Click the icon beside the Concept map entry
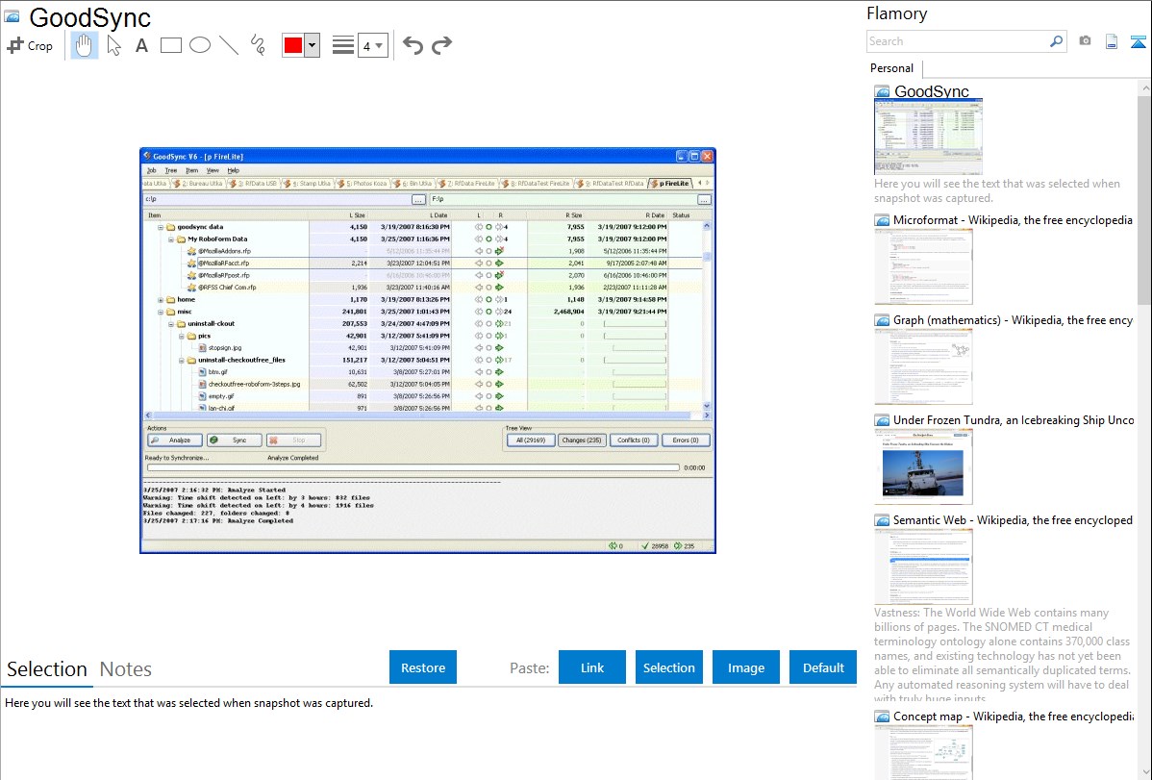The image size is (1152, 780). point(882,717)
